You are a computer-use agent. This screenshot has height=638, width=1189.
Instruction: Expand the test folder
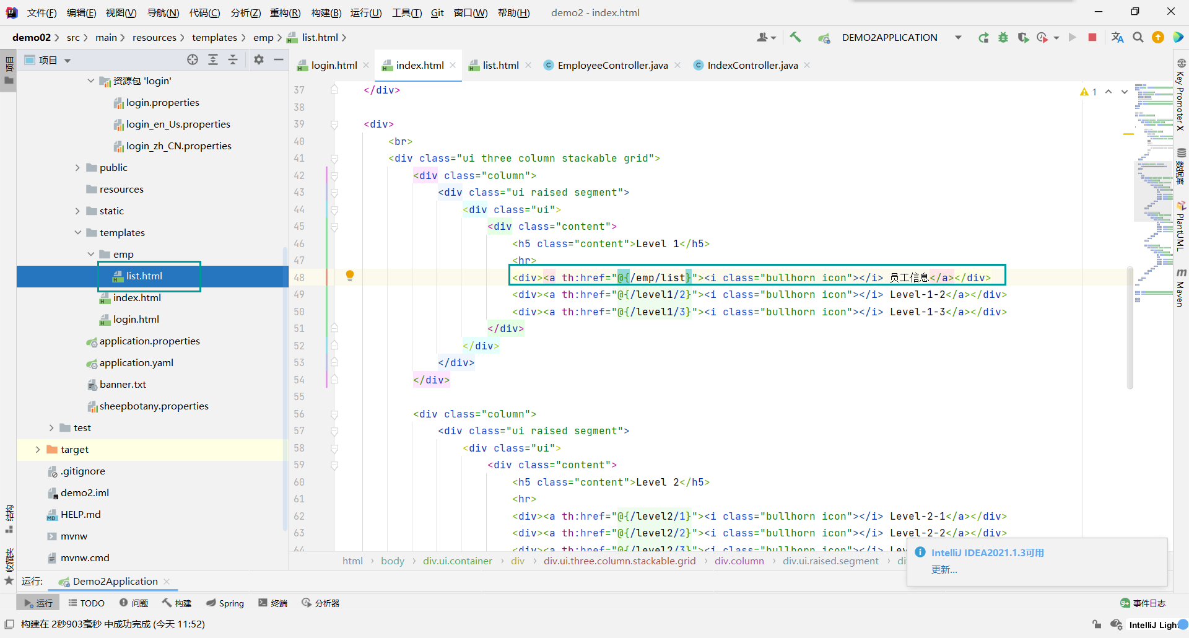[51, 427]
